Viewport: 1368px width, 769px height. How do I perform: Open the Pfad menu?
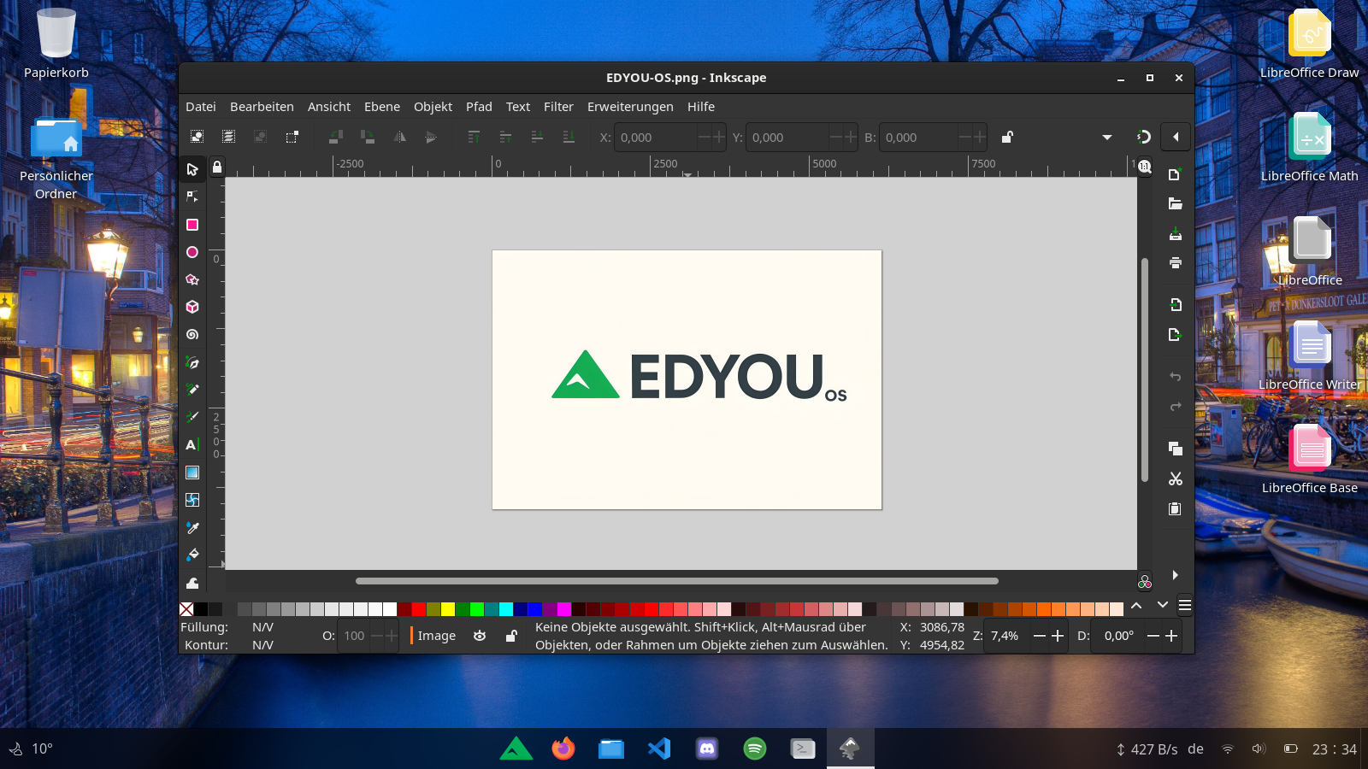pyautogui.click(x=478, y=106)
